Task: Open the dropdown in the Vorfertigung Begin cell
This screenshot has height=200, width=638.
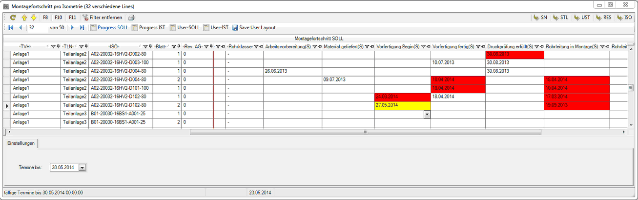Action: (x=427, y=114)
